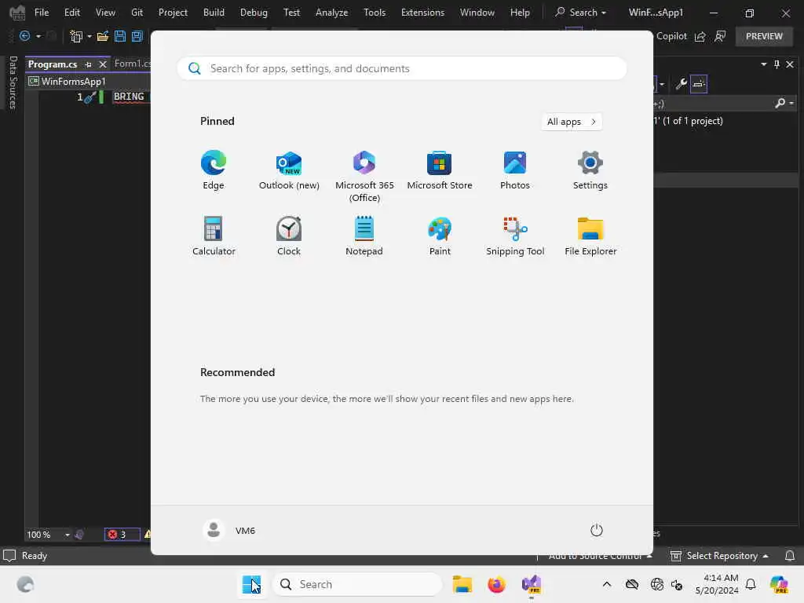Click the taskbar Search box

click(x=357, y=584)
